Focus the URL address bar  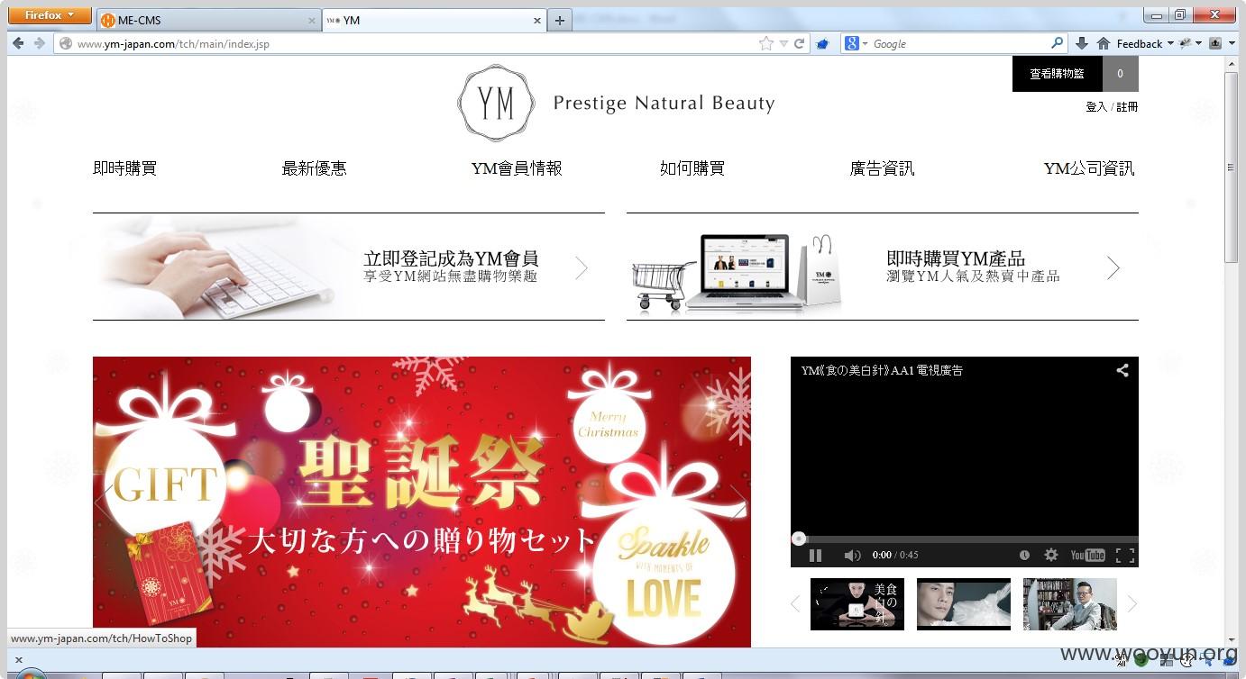pos(415,43)
